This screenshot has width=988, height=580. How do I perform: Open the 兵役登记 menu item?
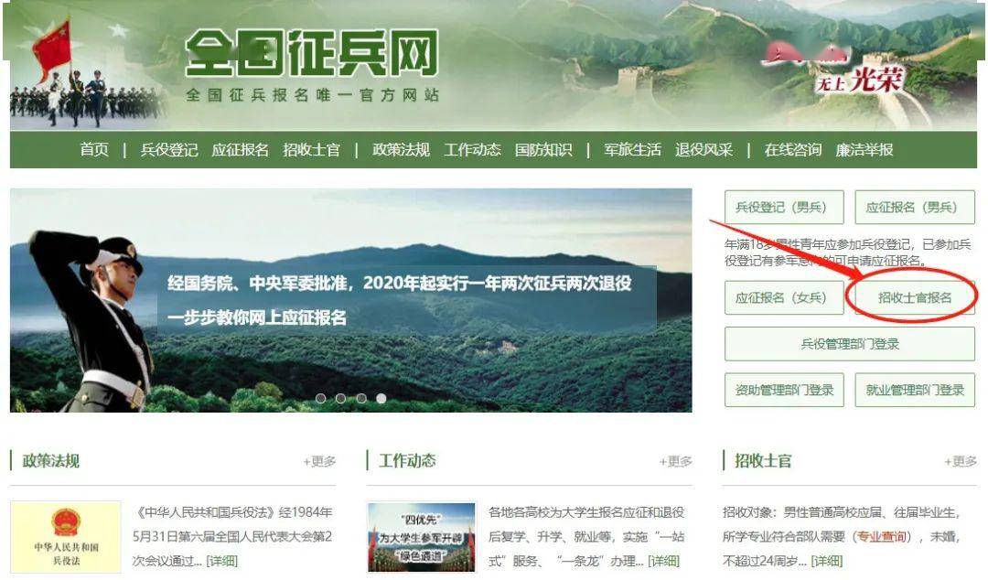click(169, 149)
